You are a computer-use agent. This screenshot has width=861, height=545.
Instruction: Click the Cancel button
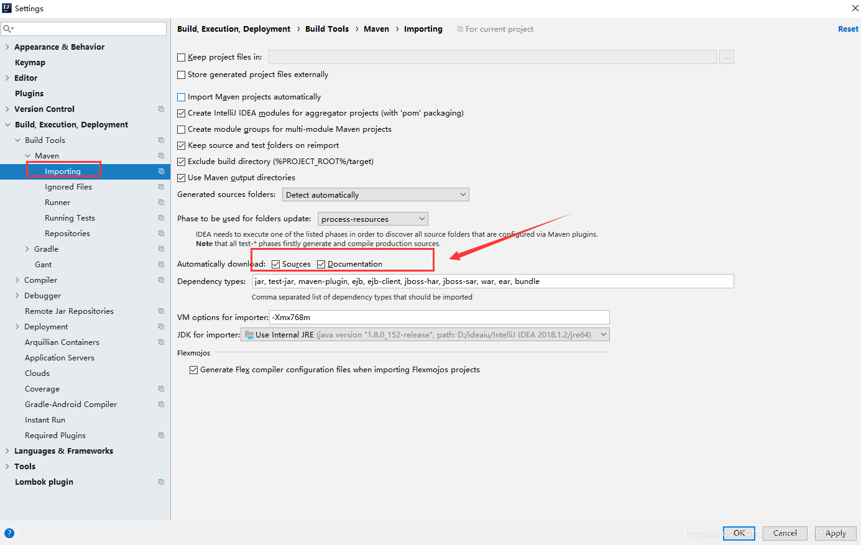[785, 533]
